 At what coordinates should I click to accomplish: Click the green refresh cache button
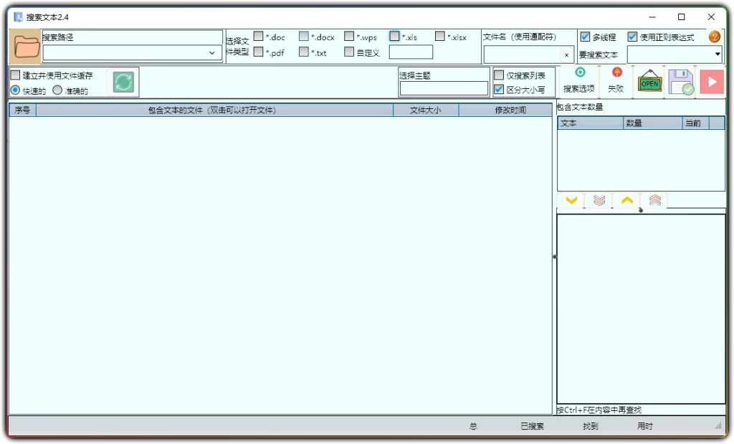pos(123,82)
